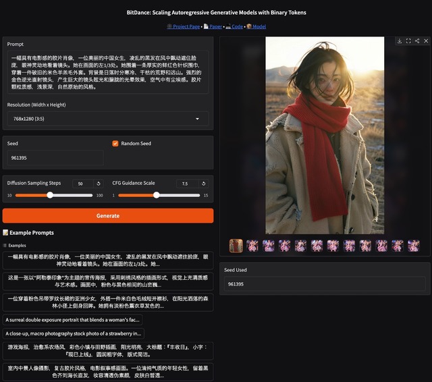Close the image preview with X

pyautogui.click(x=425, y=41)
